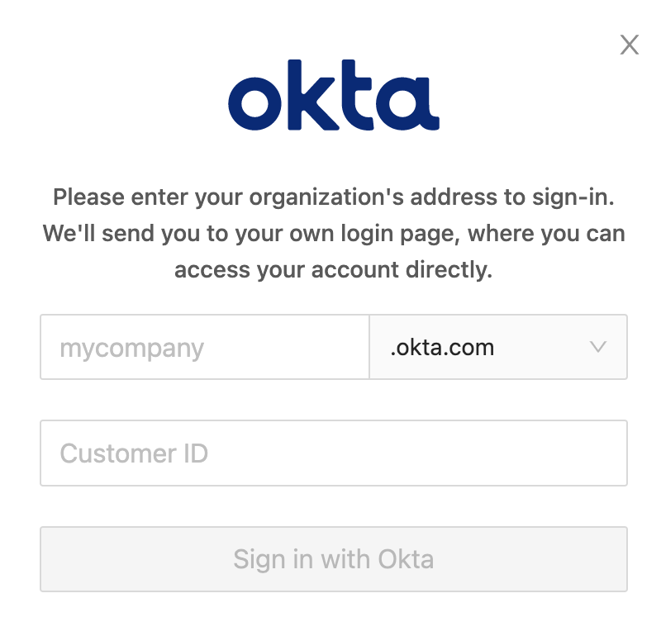
Task: Click the "mycompany" placeholder text
Action: click(131, 348)
